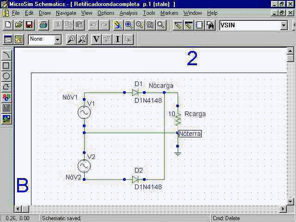Place a current marker
The height and width of the screenshot is (222, 296).
82,39
